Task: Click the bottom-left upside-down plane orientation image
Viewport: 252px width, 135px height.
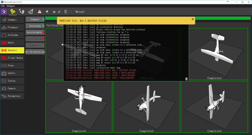Action: [x=79, y=106]
